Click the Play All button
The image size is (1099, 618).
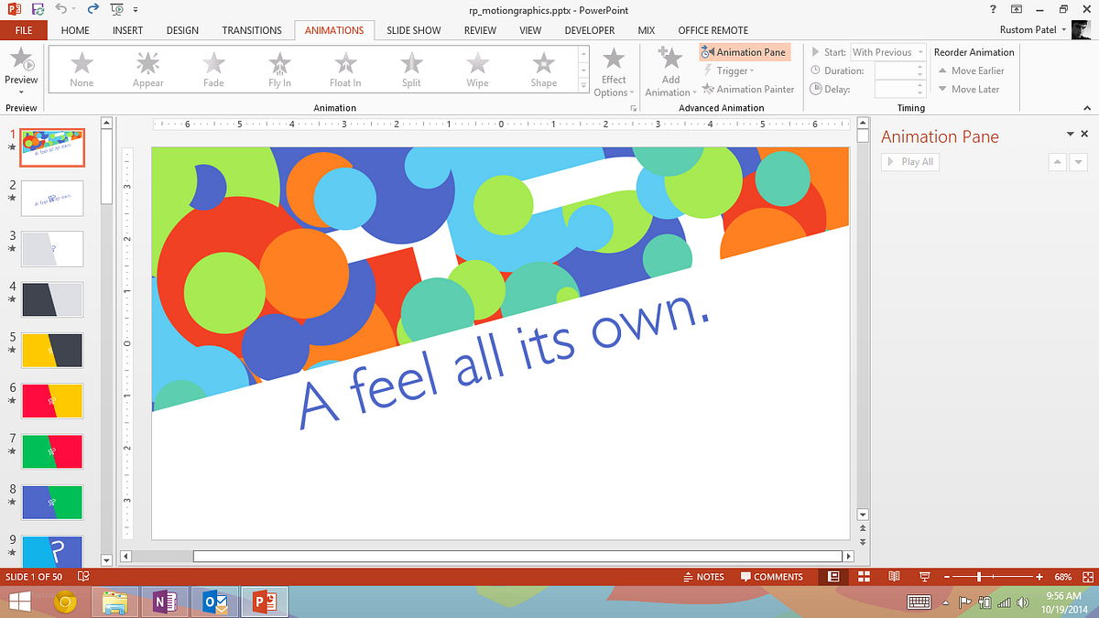[909, 161]
